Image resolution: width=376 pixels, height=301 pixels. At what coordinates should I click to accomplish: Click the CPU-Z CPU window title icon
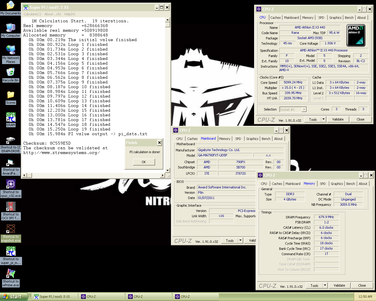[258, 9]
